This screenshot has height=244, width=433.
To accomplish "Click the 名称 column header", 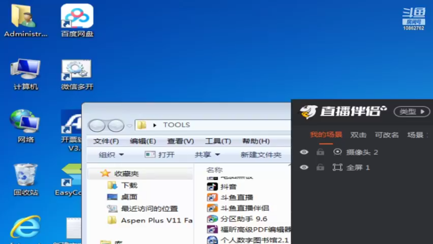I will tap(214, 170).
